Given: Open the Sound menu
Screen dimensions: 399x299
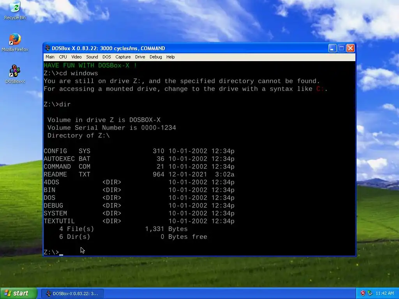Looking at the screenshot, I should 92,57.
